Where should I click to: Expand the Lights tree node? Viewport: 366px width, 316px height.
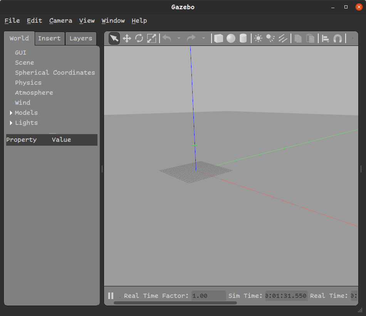click(11, 123)
